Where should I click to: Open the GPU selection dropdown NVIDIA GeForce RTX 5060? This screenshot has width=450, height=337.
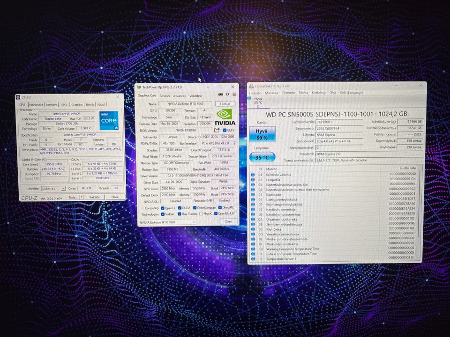(167, 222)
